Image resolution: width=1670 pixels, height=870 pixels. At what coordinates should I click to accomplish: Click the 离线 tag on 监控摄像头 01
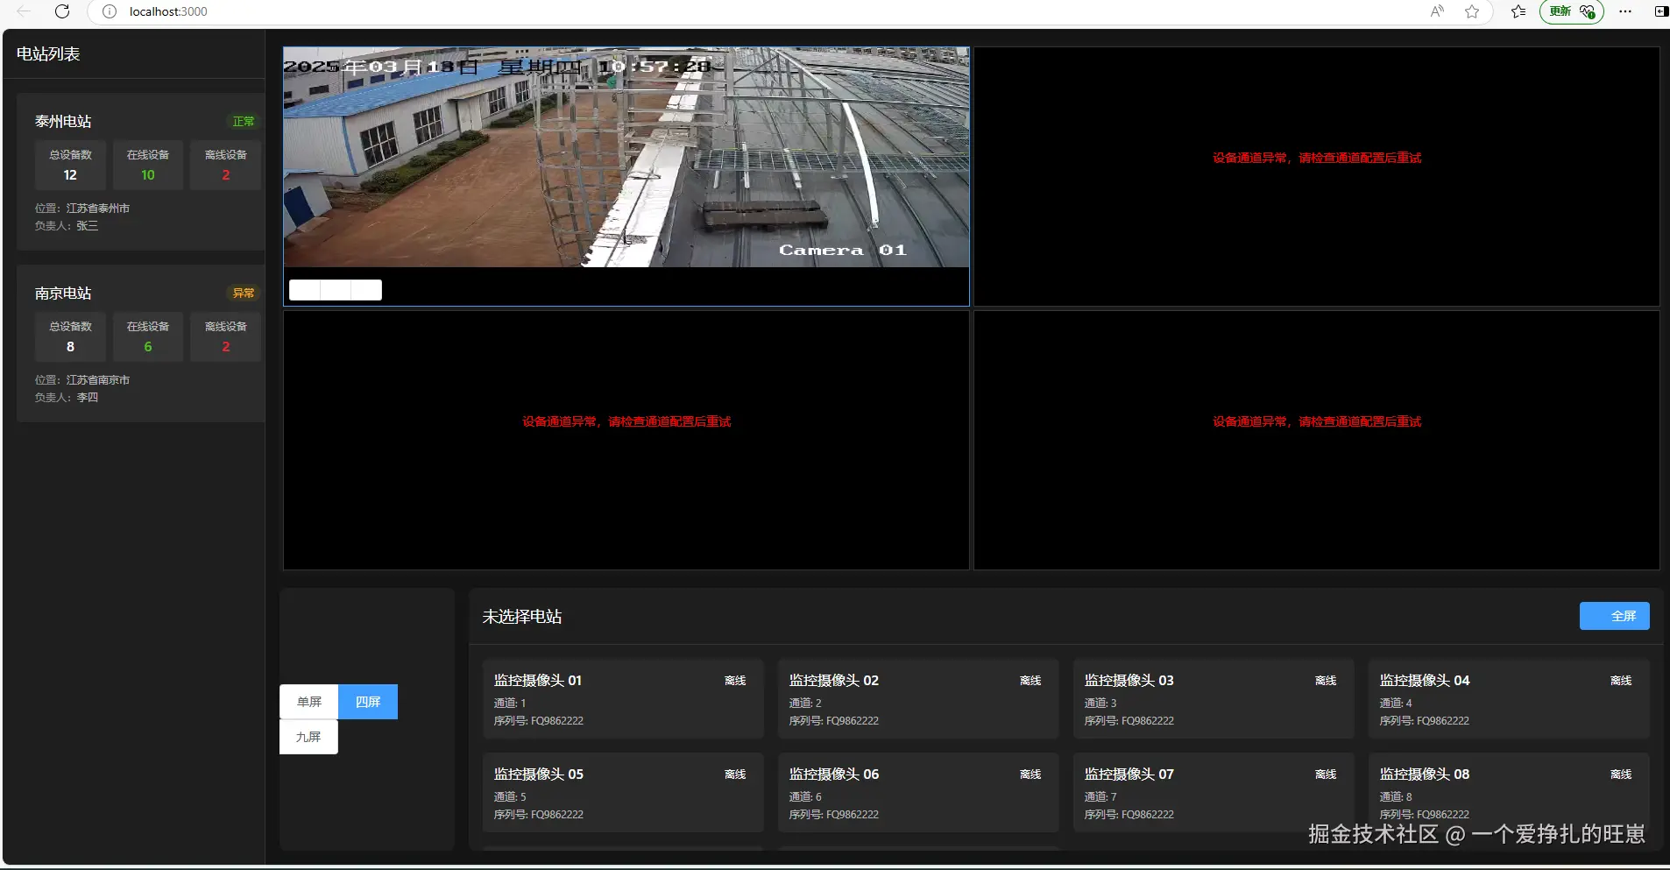735,681
